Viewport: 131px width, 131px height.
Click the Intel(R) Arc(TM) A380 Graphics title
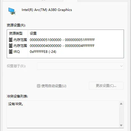click(x=47, y=10)
